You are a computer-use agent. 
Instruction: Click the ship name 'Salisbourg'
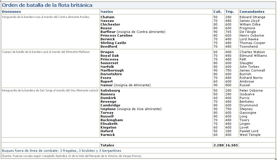(x=110, y=90)
